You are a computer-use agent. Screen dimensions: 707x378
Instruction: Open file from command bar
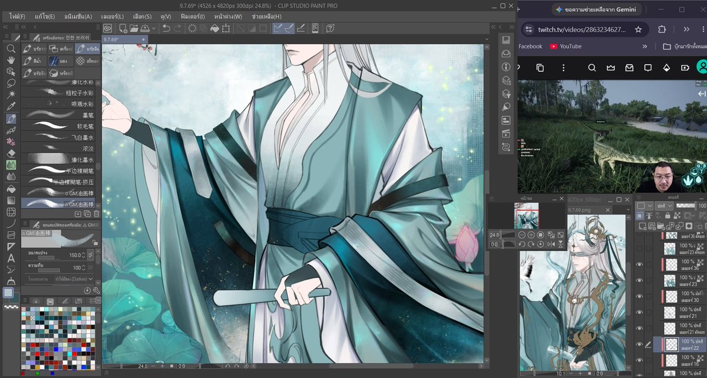point(134,28)
